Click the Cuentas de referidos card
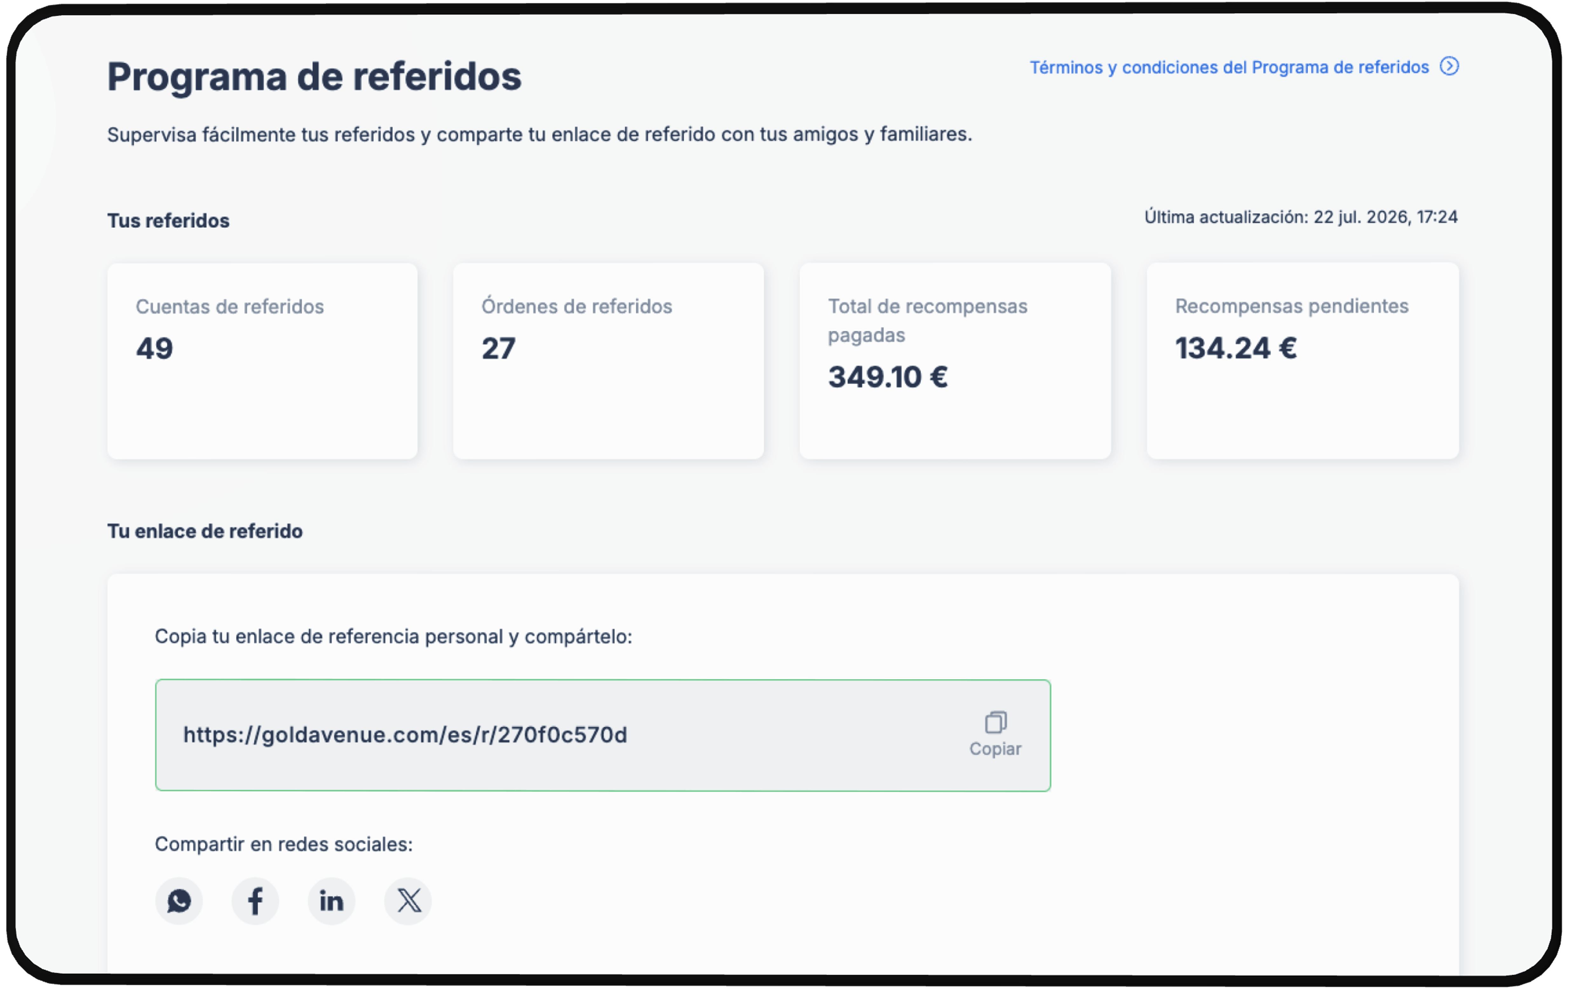The image size is (1572, 992). tap(262, 361)
